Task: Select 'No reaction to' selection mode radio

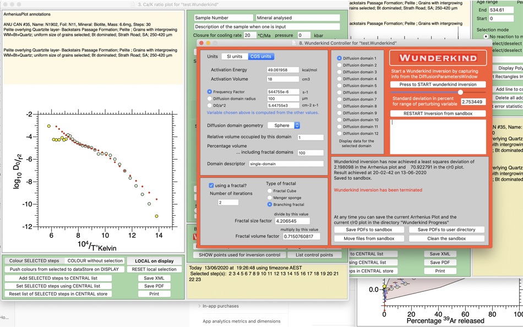Action: (486, 36)
